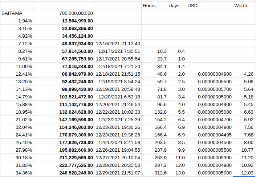Click the 96.6 hours cell
The width and height of the screenshot is (256, 177).
point(155,104)
